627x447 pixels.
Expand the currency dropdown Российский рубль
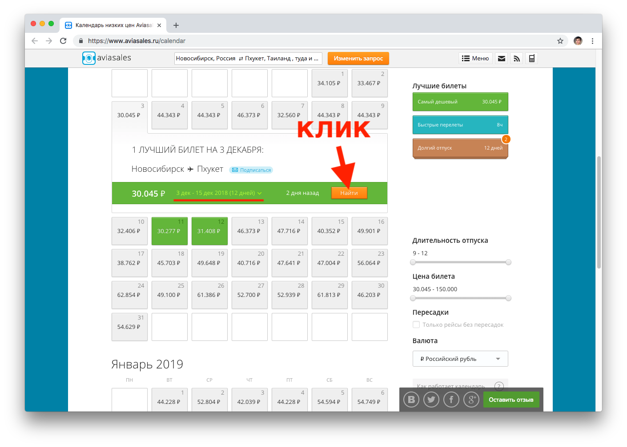pos(460,359)
